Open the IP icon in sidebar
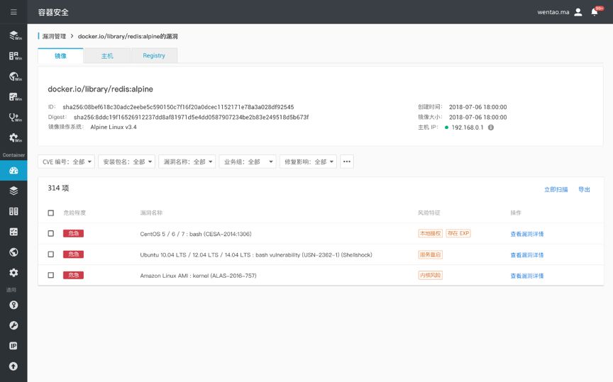 tap(13, 346)
